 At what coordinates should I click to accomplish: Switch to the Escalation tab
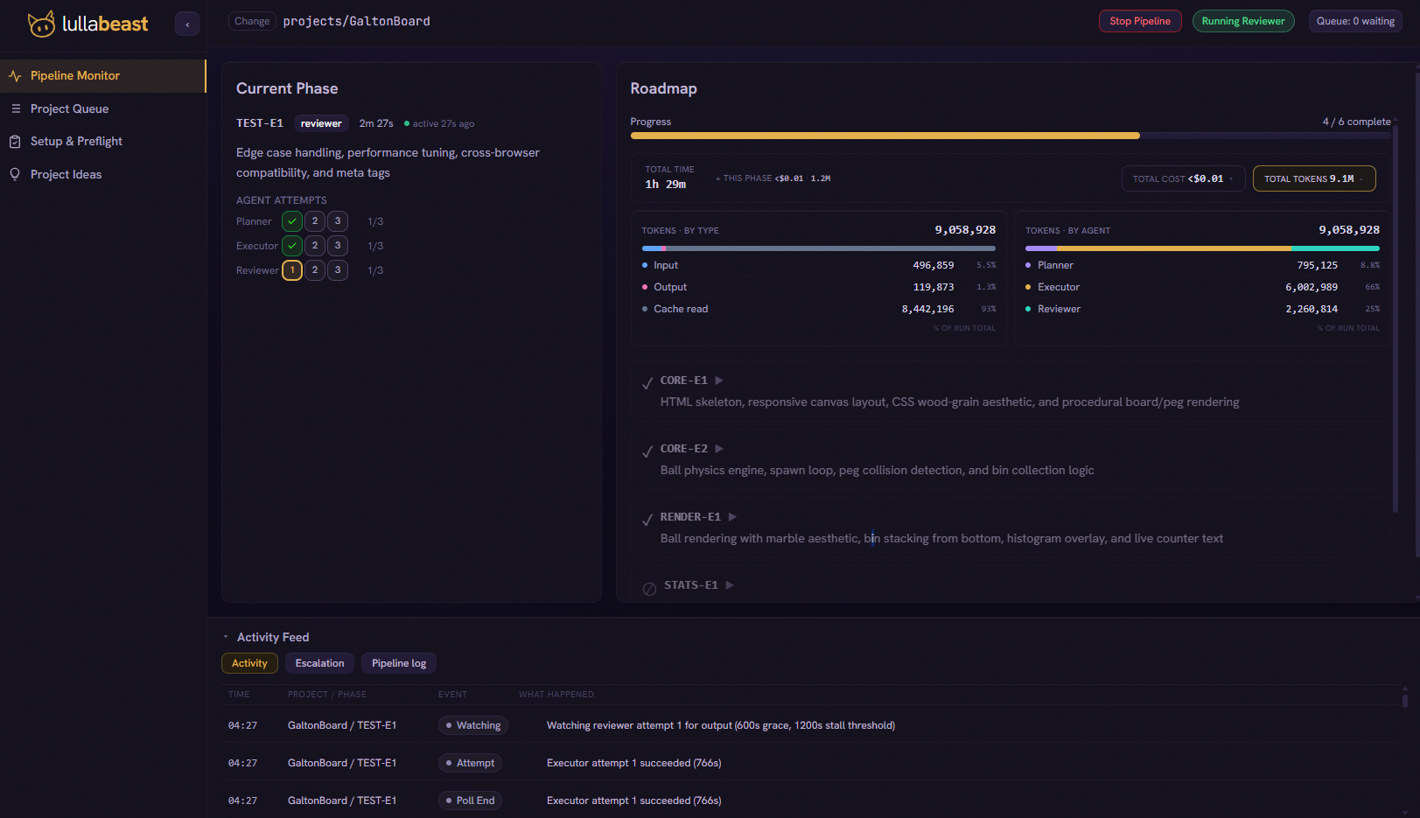[320, 663]
